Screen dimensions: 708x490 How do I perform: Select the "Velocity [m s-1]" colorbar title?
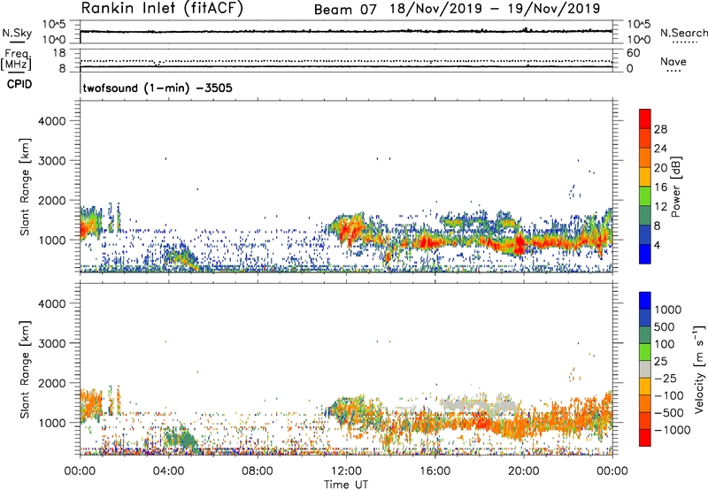[699, 369]
